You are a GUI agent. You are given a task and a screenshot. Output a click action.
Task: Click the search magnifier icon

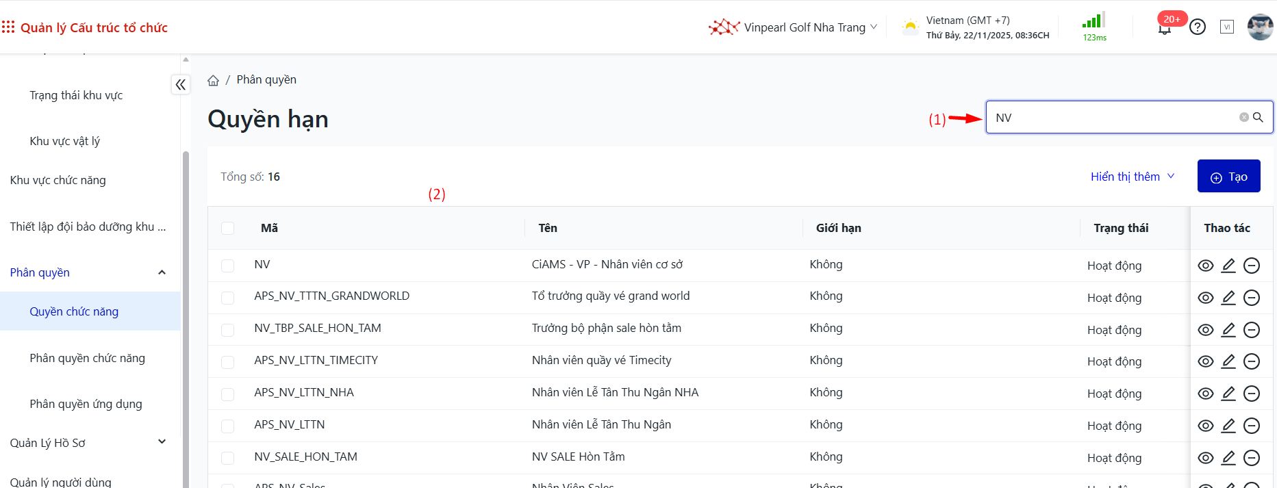[1258, 118]
